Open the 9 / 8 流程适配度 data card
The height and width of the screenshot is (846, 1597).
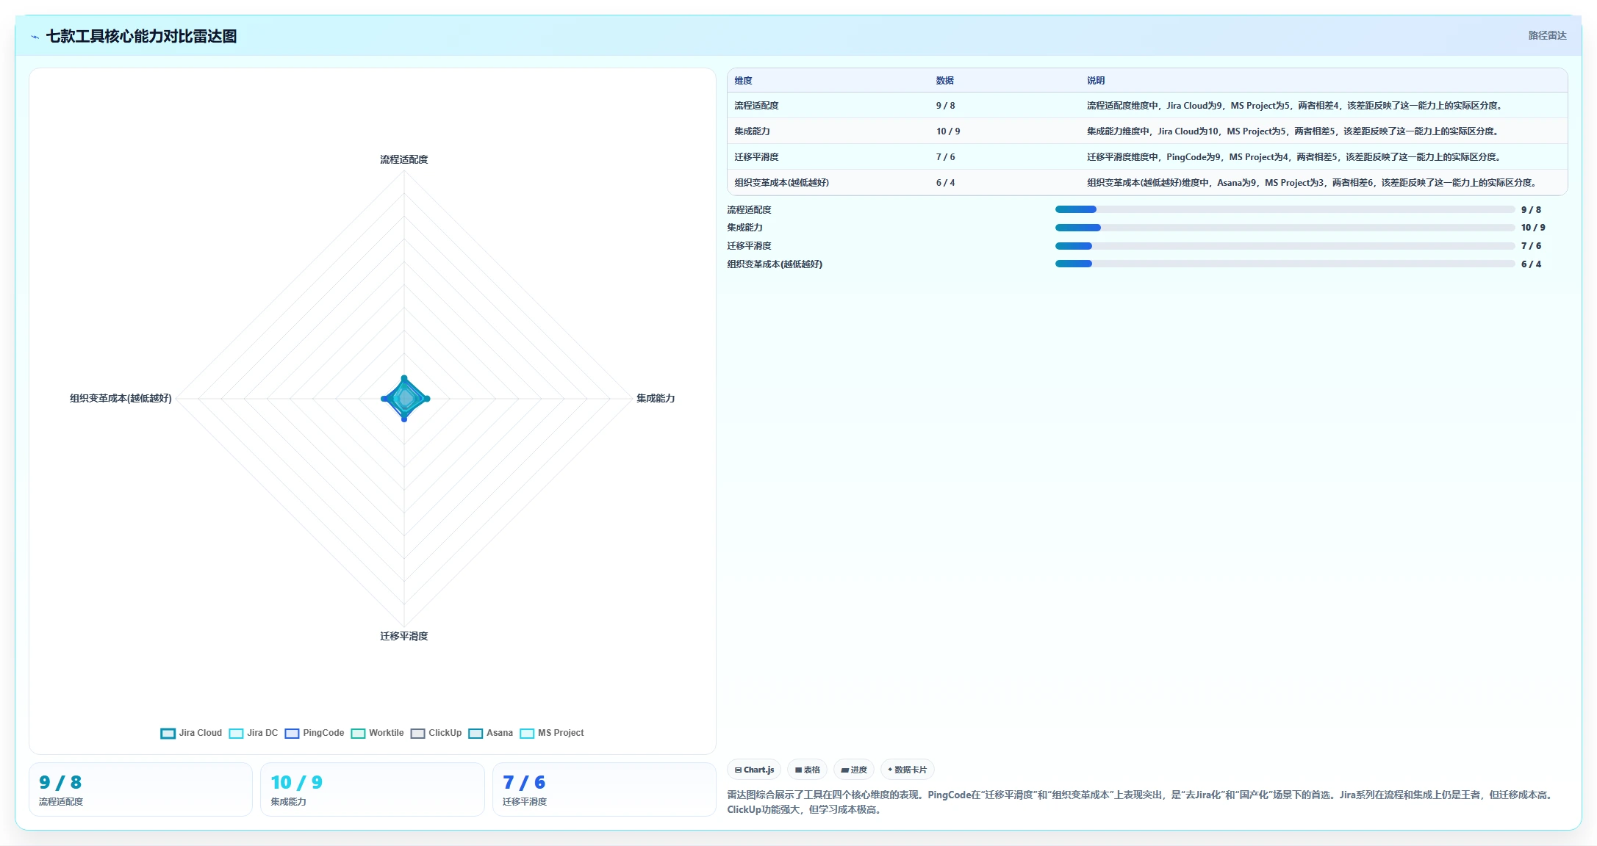(140, 789)
